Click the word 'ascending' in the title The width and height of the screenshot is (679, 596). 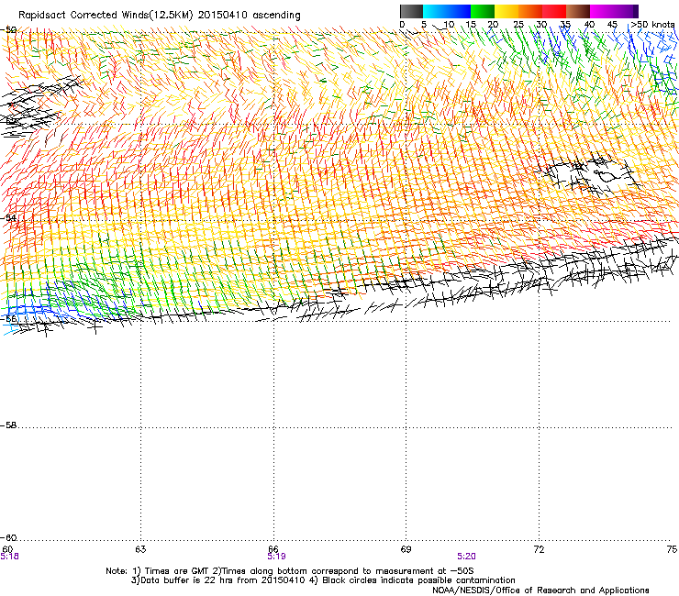click(277, 16)
